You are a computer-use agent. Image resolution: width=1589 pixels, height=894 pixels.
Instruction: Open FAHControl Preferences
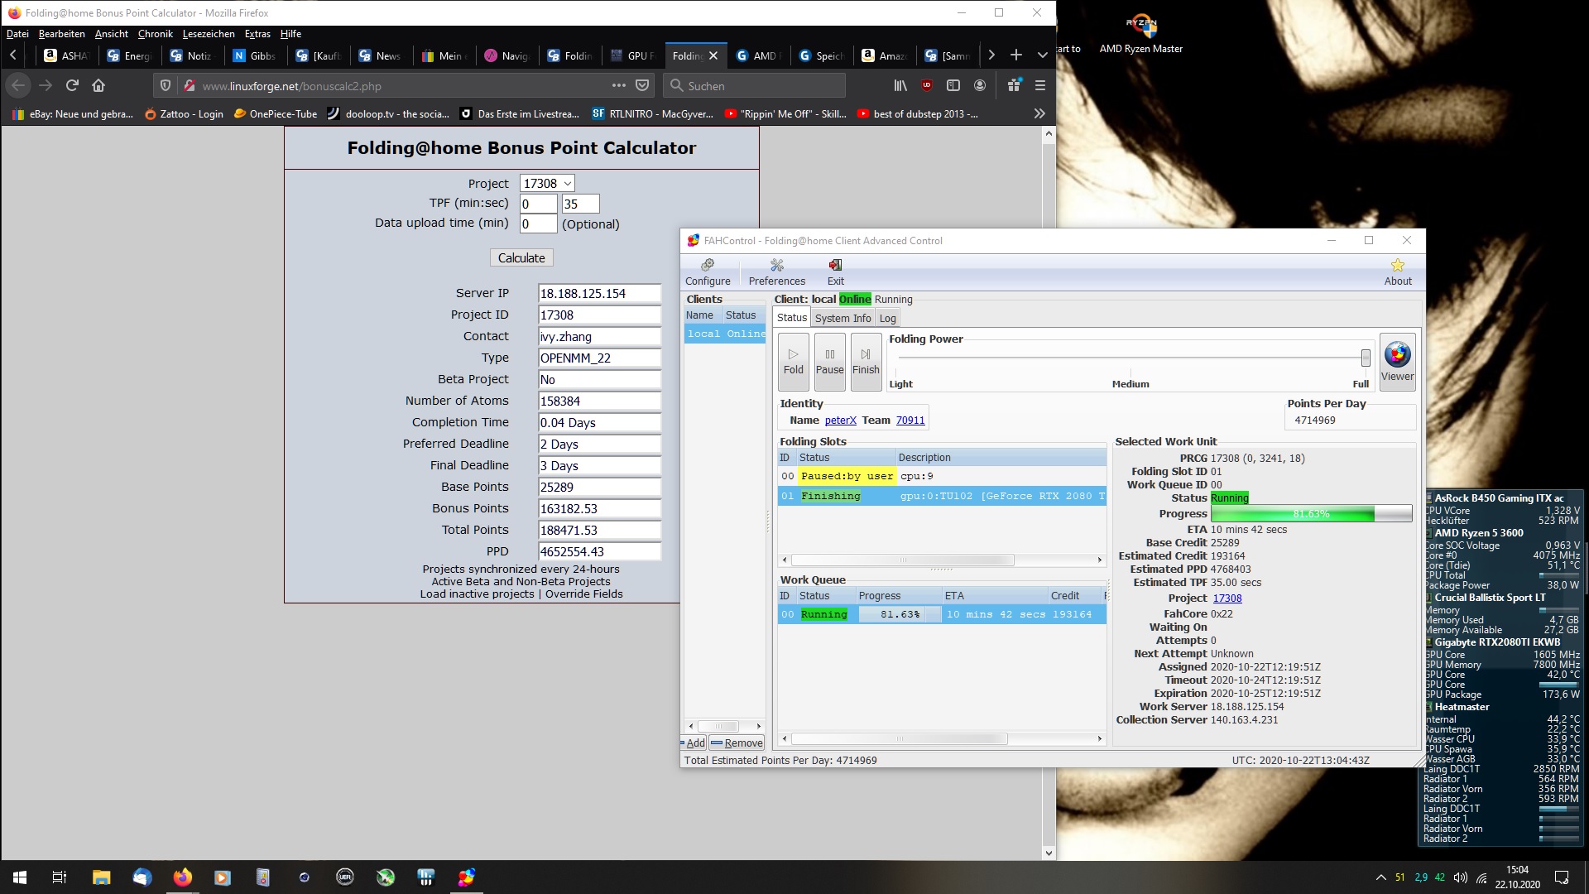(776, 272)
